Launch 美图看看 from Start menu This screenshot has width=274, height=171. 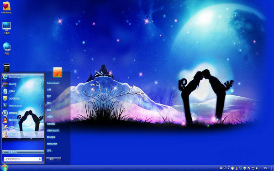coord(22,113)
